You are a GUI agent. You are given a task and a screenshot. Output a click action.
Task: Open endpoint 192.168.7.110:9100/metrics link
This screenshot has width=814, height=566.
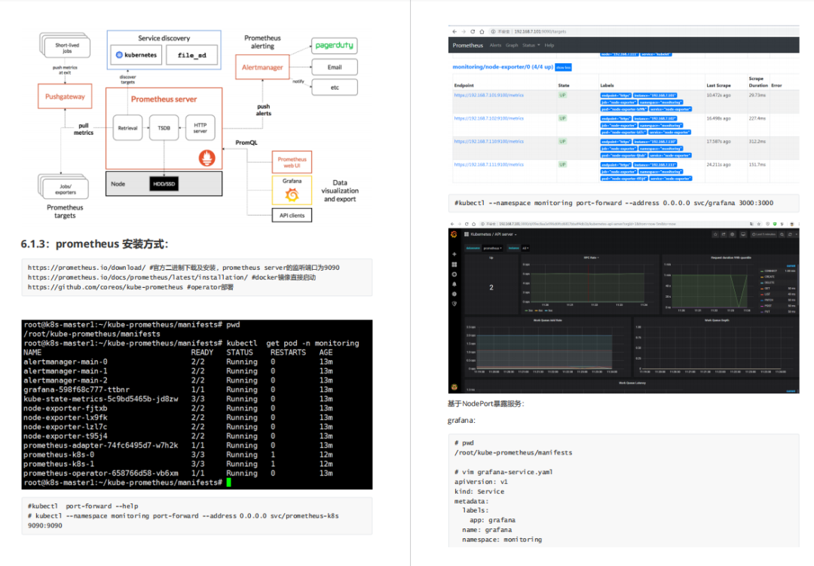click(x=488, y=141)
